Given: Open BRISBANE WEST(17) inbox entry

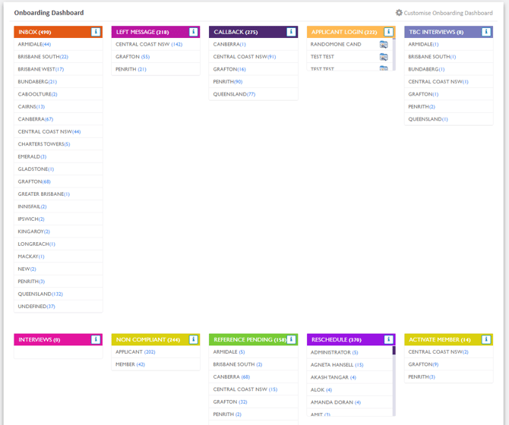Looking at the screenshot, I should click(x=41, y=69).
